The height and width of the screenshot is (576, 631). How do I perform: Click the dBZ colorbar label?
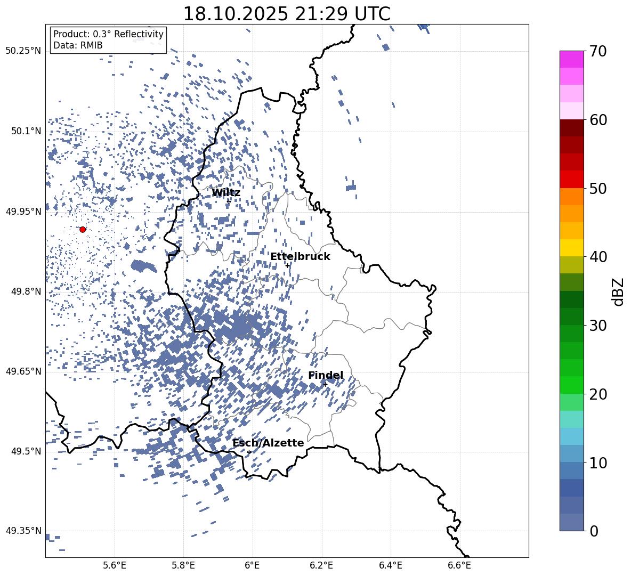point(618,291)
